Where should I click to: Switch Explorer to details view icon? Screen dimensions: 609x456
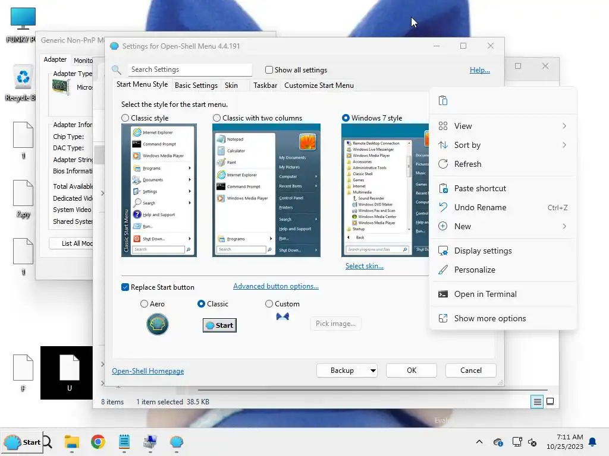click(537, 402)
